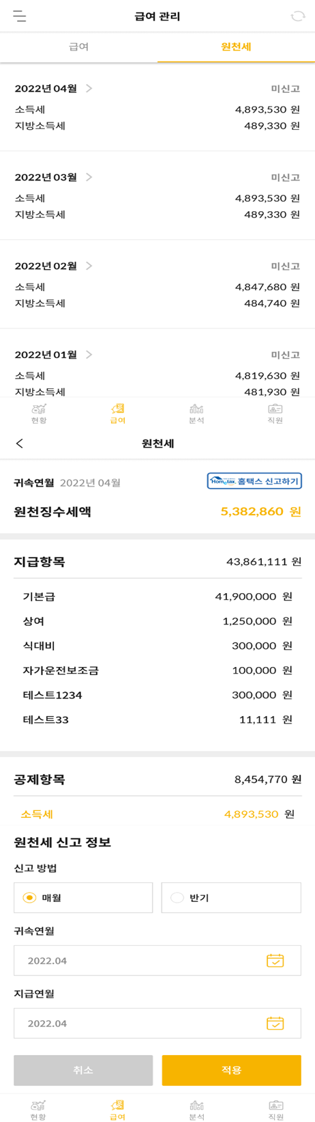Viewport: 315px width, 1122px height.
Task: Open 직원 icon in bottom navigation
Action: (x=275, y=1110)
